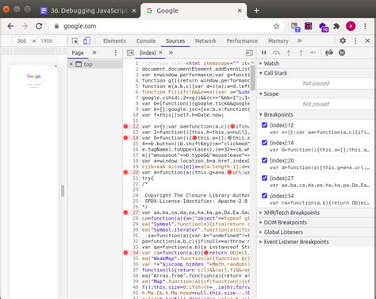
Task: Switch to the Memory panel
Action: pos(278,41)
